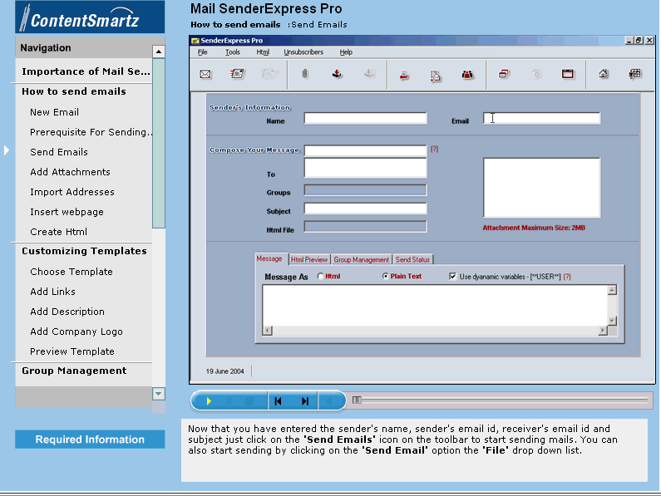Click the grid table toolbar icon

635,74
